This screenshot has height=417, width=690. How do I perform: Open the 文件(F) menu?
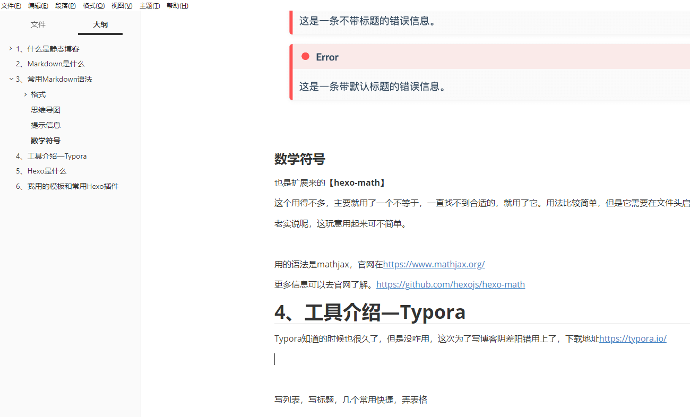11,6
